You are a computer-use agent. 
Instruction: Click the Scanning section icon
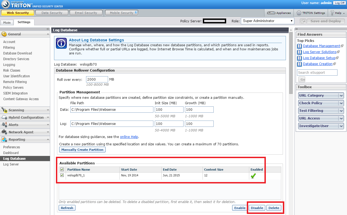(4, 110)
